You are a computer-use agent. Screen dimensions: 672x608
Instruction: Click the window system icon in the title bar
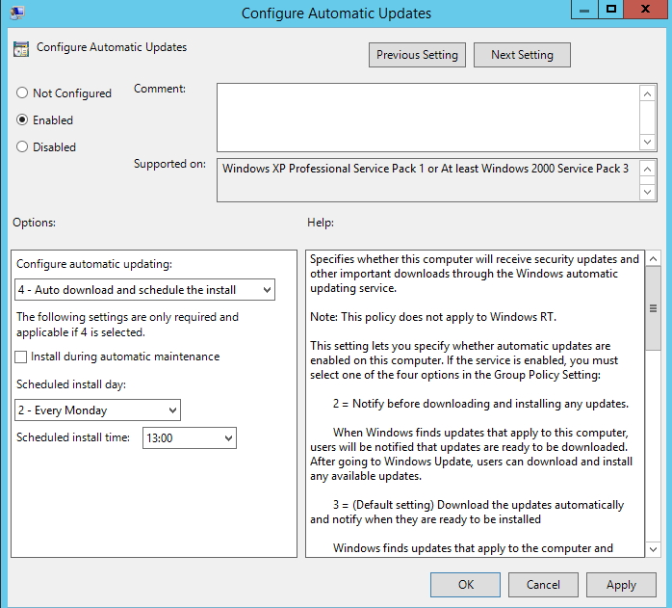click(17, 12)
